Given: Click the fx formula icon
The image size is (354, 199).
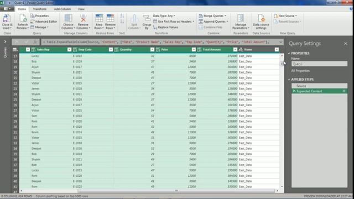Looking at the screenshot, I should click(35, 42).
